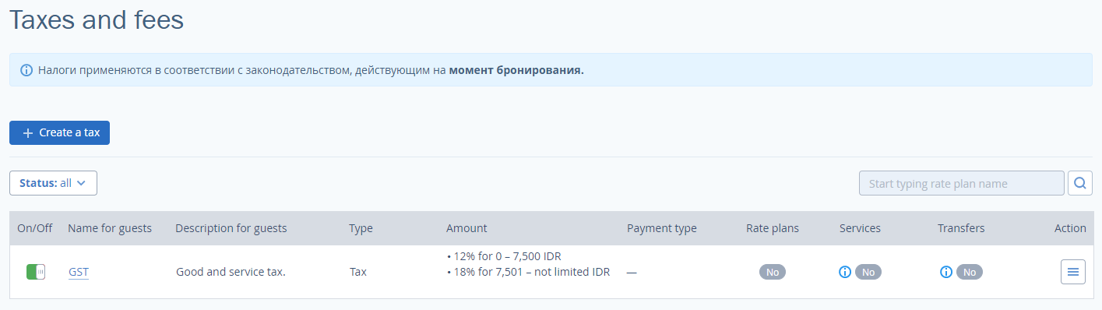Viewport: 1102px width, 310px height.
Task: Click the plus icon on Create a tax
Action: (x=28, y=132)
